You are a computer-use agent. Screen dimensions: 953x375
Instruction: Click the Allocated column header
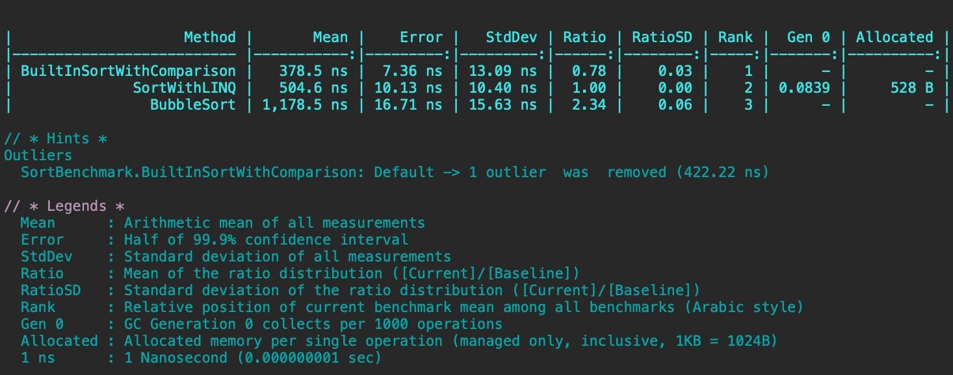point(894,38)
